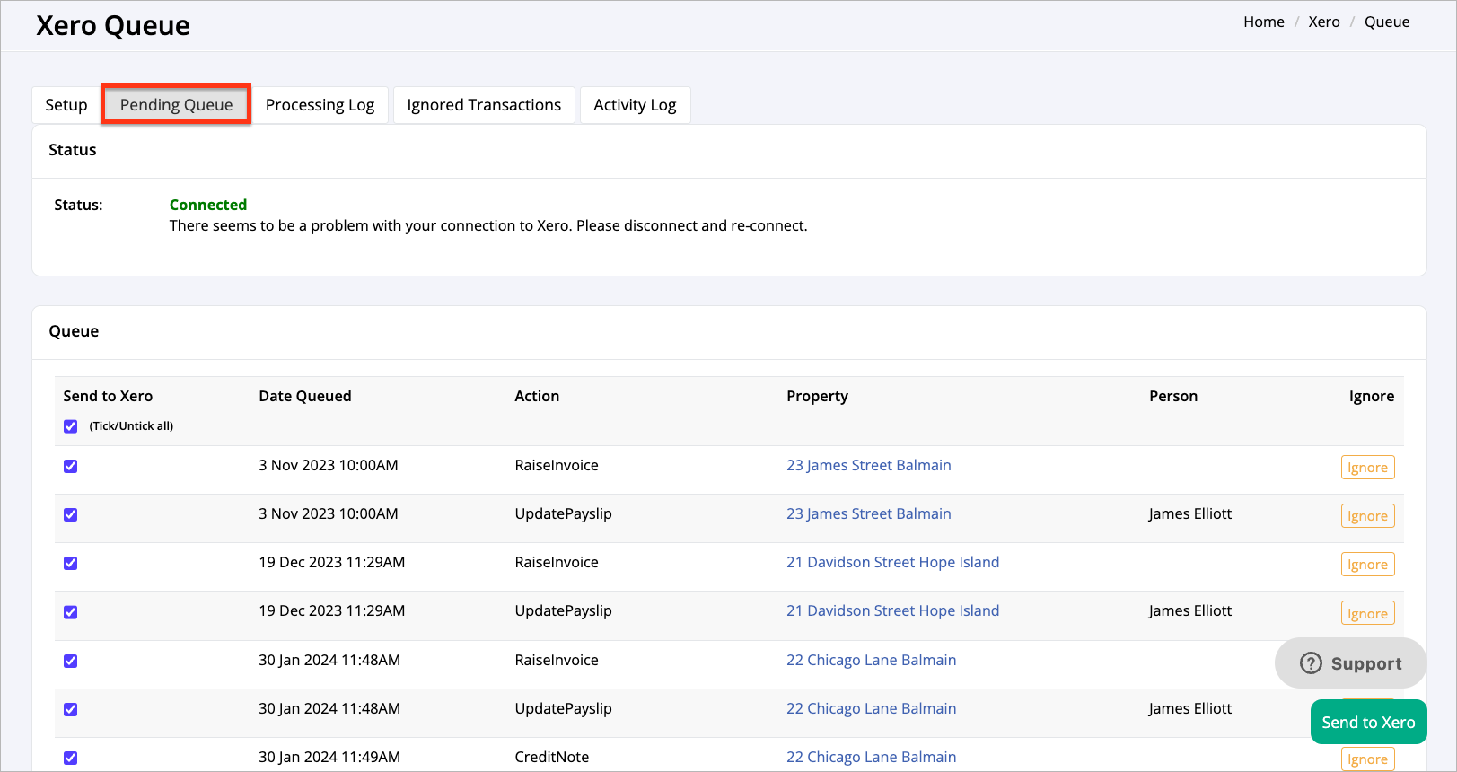Image resolution: width=1457 pixels, height=772 pixels.
Task: Select the Pending Queue tab
Action: tap(176, 105)
